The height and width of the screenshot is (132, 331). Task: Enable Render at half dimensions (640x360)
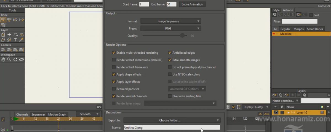pos(114,60)
